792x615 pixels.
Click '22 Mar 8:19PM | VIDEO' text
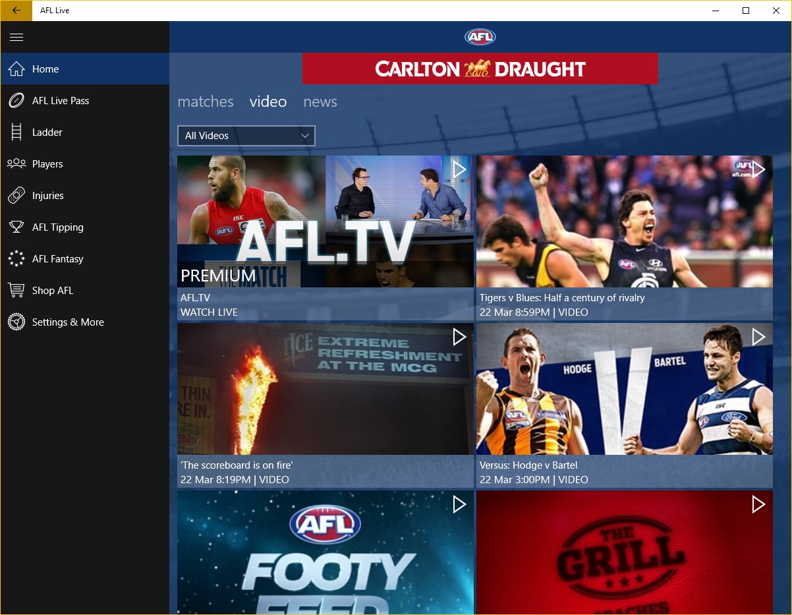235,480
